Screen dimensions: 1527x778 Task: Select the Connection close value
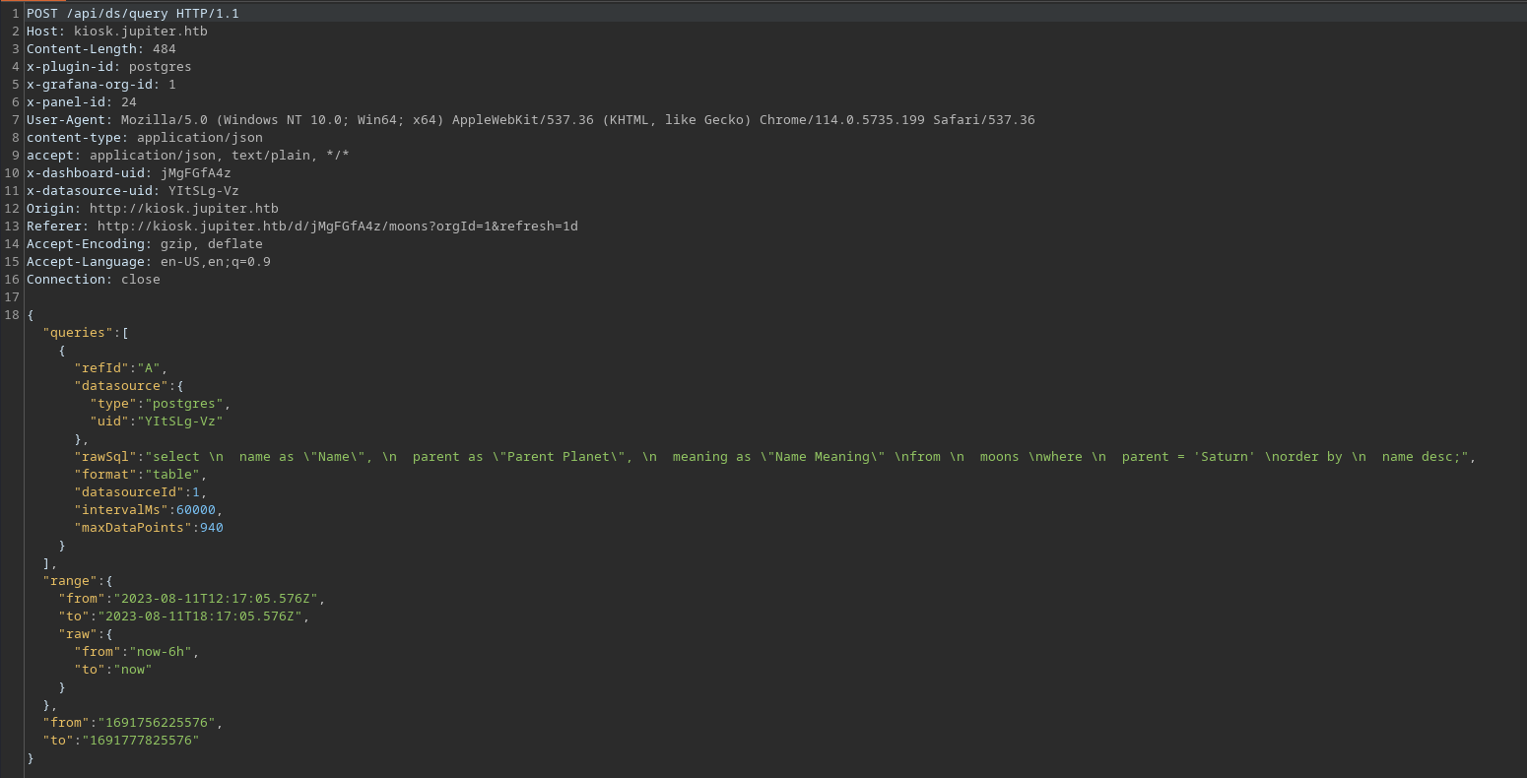click(141, 279)
